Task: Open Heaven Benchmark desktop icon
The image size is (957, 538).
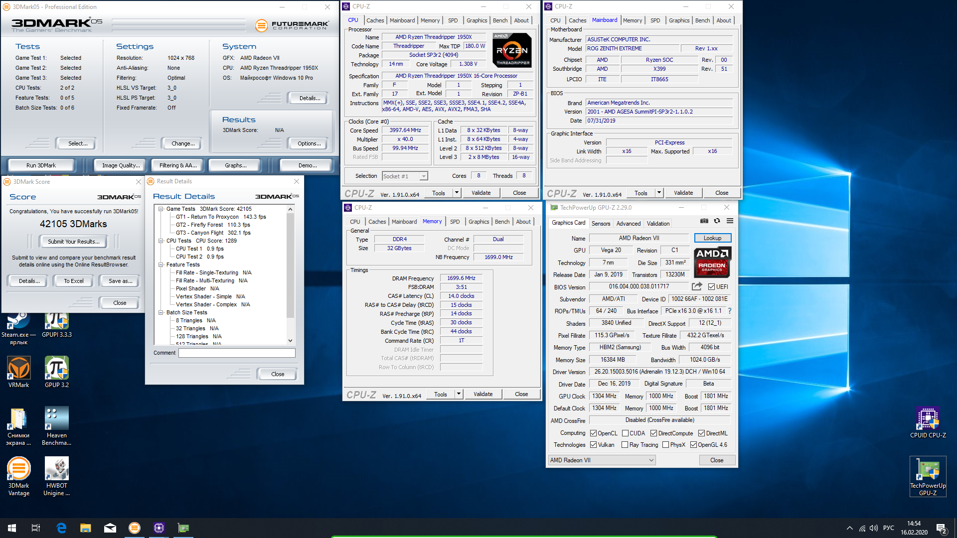Action: [x=57, y=426]
